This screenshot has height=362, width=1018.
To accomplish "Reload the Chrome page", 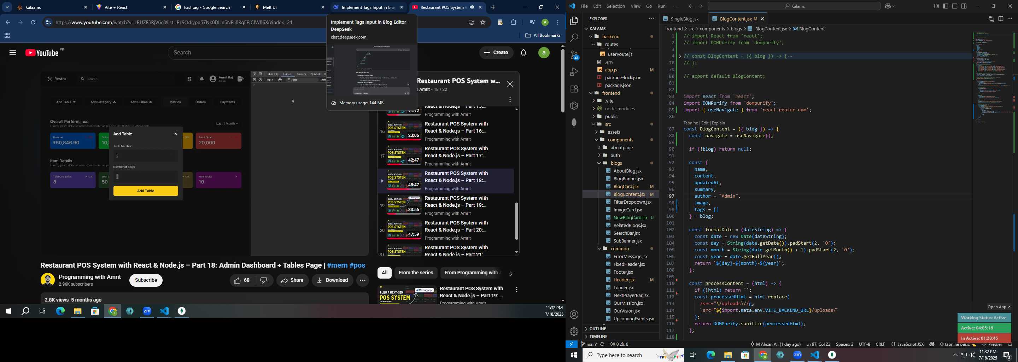I will 34,23.
